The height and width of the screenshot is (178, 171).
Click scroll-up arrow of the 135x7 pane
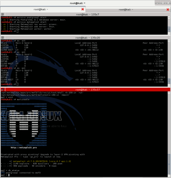click(169, 17)
